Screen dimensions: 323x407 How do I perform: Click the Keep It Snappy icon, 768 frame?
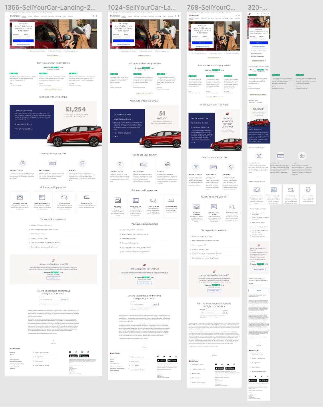point(214,167)
